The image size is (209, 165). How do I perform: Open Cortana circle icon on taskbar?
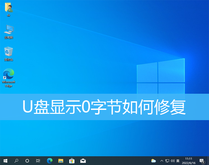click(27, 161)
